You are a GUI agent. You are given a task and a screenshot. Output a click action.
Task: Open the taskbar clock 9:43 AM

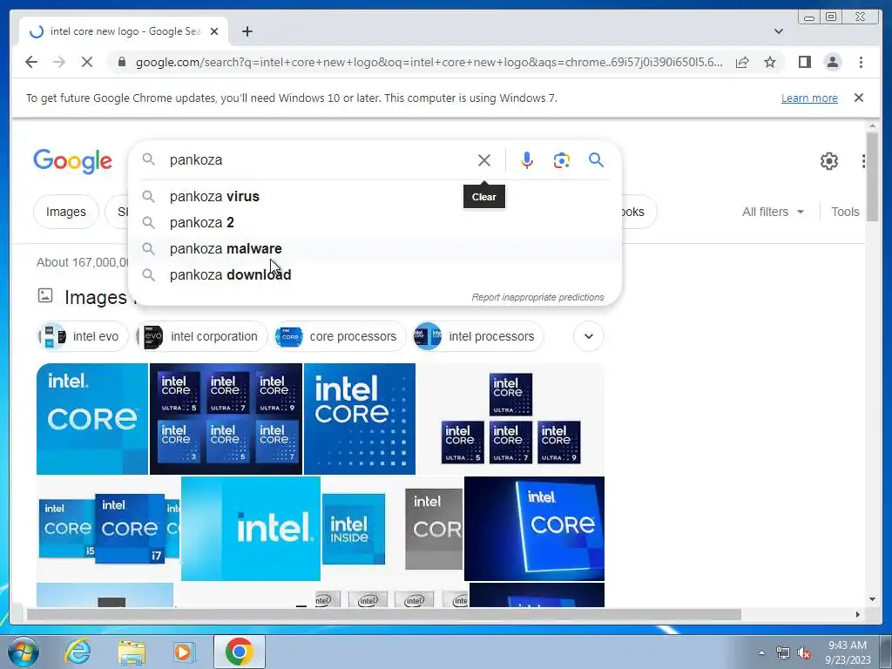pos(848,652)
